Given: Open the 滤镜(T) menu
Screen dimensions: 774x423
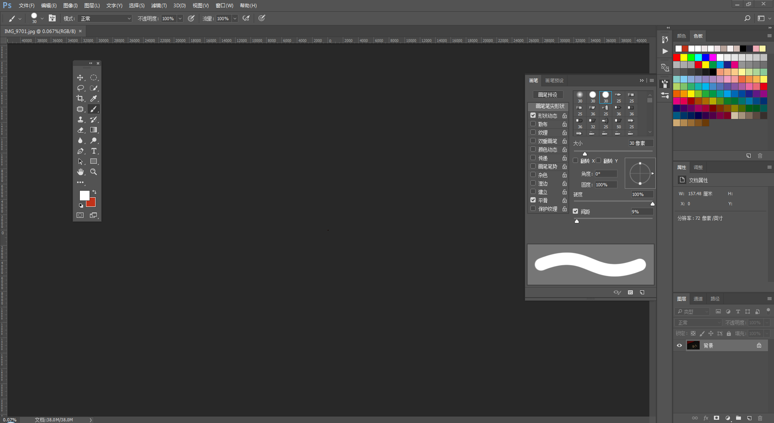Looking at the screenshot, I should coord(159,6).
